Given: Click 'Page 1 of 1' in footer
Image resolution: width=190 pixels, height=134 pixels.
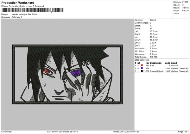Looking at the screenshot, I should 183,132.
